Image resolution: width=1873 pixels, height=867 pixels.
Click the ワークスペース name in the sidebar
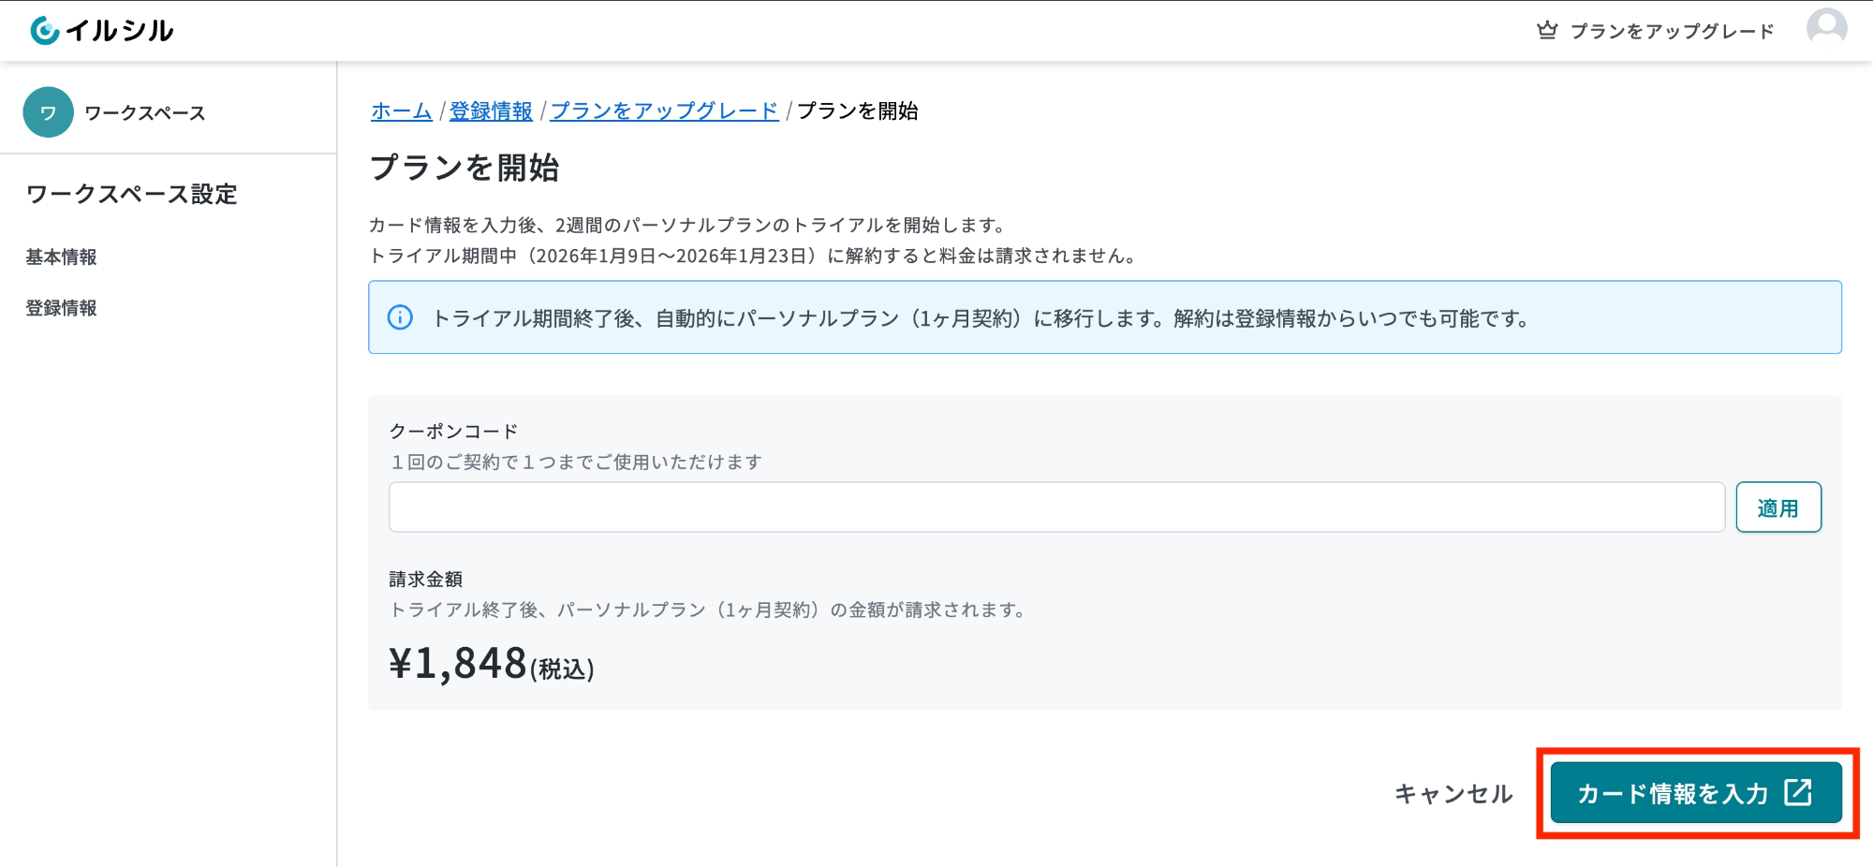coord(145,112)
